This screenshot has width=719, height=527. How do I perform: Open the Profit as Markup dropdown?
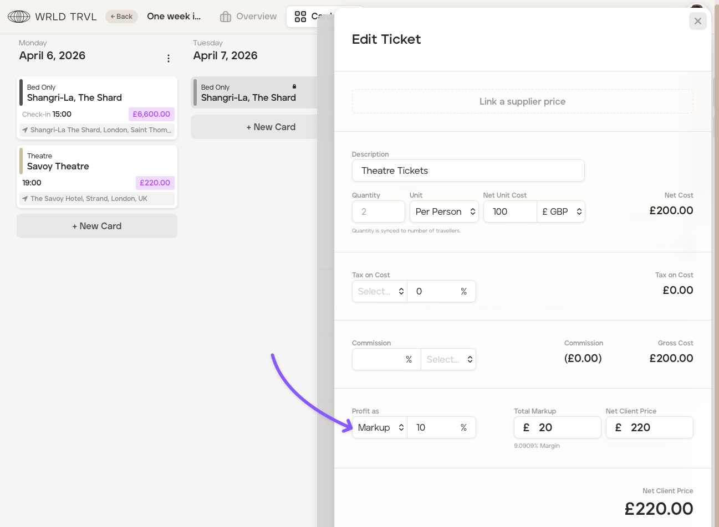click(x=380, y=427)
